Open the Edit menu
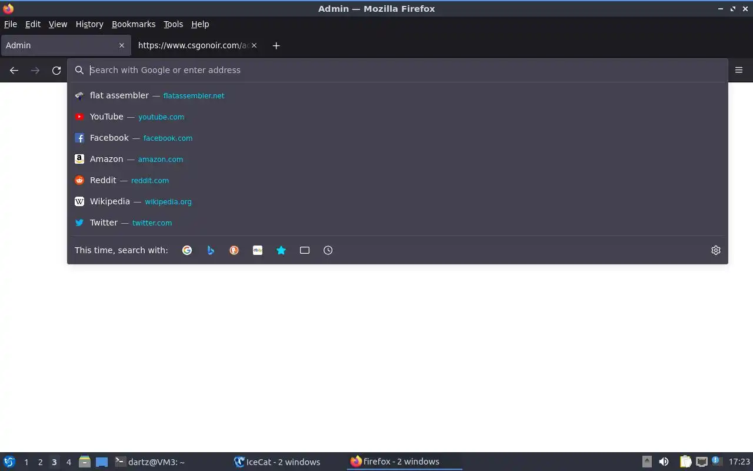 (33, 24)
